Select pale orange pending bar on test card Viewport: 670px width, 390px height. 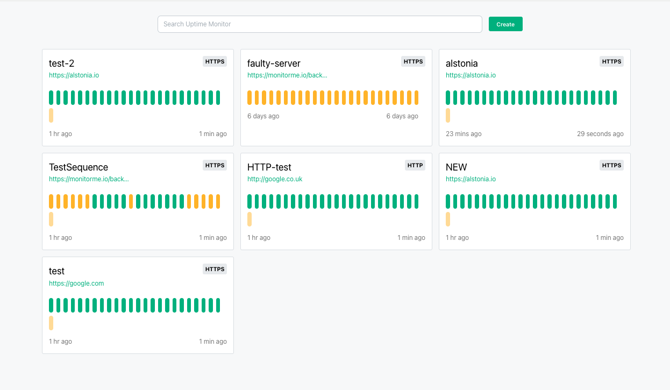(x=51, y=323)
